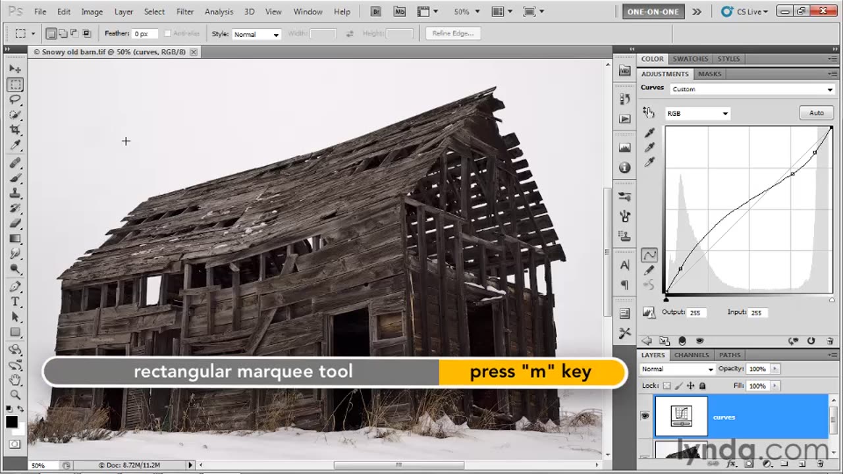This screenshot has width=843, height=474.
Task: Click the Refine Edge button
Action: 452,34
